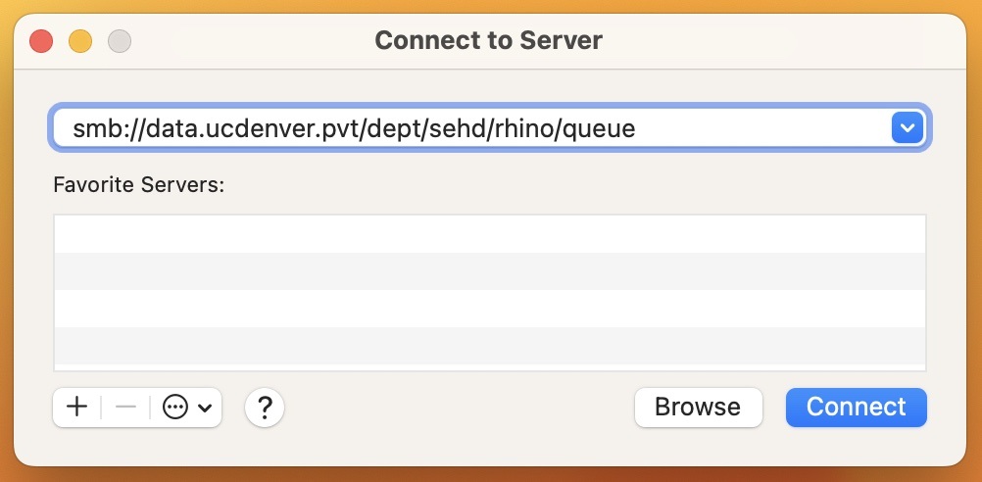Open the ellipsis action menu
The image size is (982, 482).
[x=175, y=408]
